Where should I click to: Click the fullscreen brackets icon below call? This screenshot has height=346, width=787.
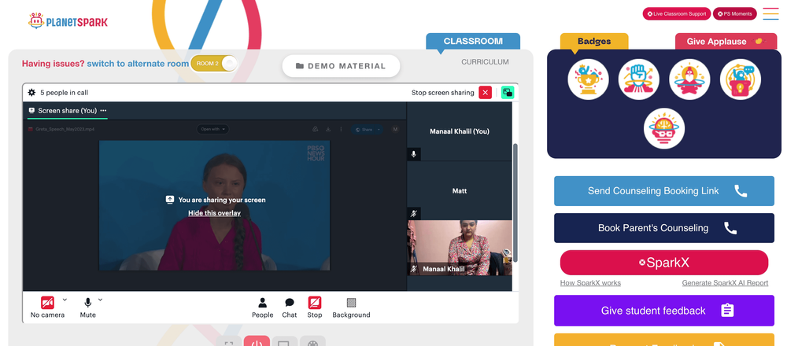pyautogui.click(x=229, y=343)
